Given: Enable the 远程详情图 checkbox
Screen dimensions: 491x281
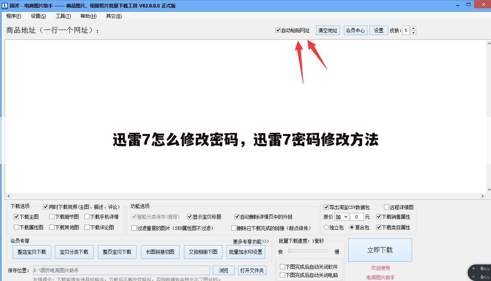Looking at the screenshot, I should tap(386, 207).
